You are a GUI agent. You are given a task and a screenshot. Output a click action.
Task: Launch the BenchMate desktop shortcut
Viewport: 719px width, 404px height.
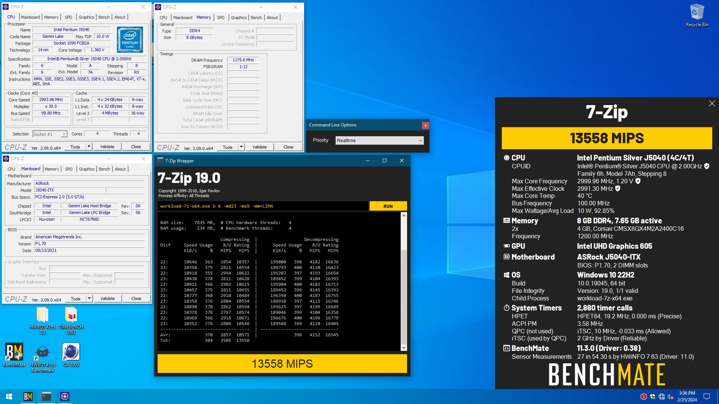point(14,355)
